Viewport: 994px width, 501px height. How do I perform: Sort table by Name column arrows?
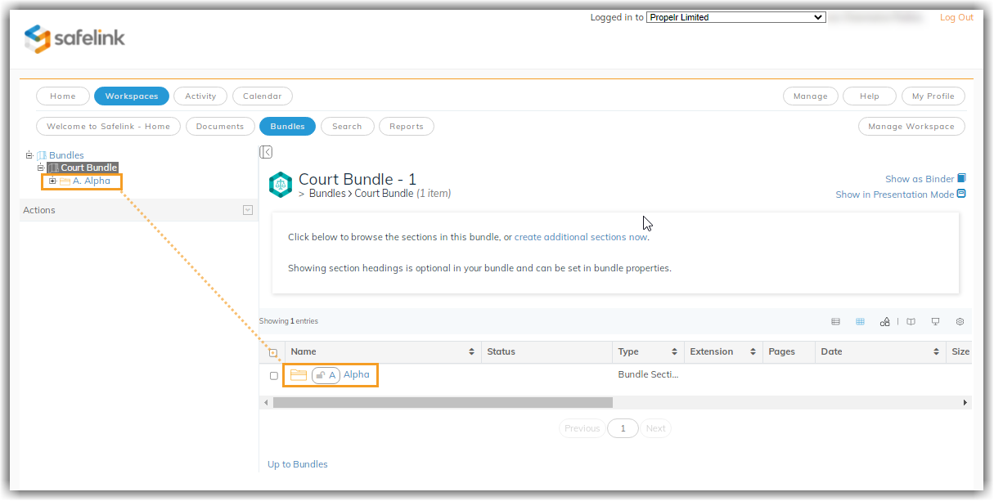(x=471, y=351)
